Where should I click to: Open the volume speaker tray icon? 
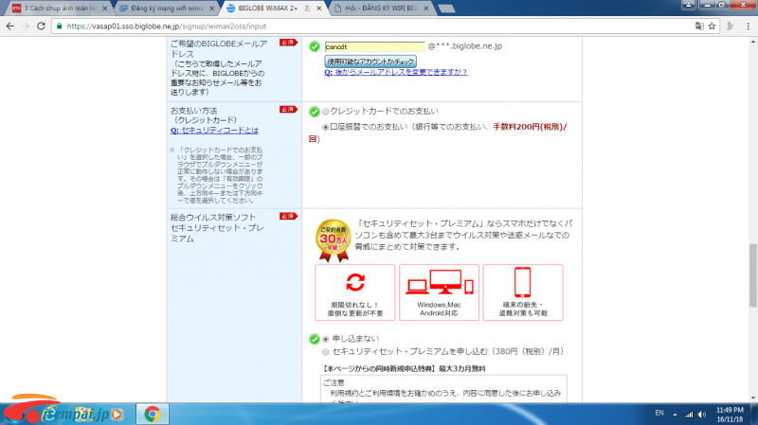click(702, 415)
